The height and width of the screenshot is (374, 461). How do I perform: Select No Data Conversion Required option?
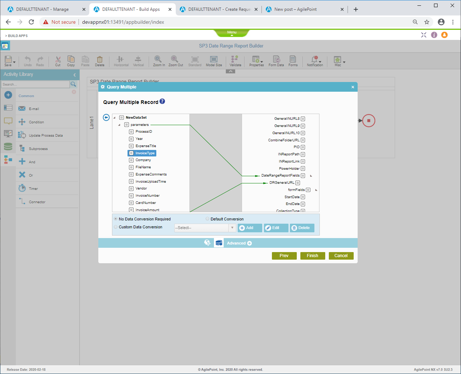click(x=116, y=219)
